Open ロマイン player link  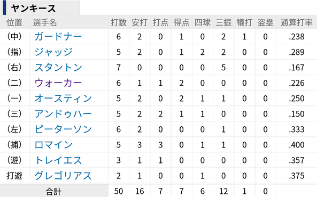tap(53, 145)
